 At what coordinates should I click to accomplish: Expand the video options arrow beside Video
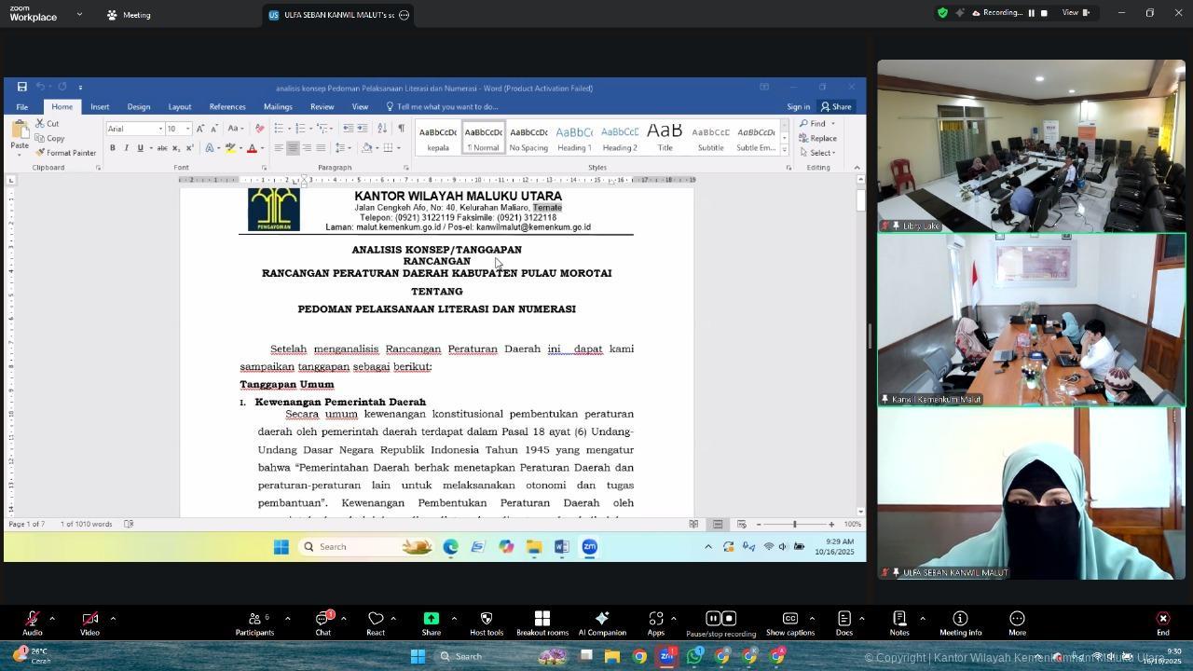coord(113,618)
